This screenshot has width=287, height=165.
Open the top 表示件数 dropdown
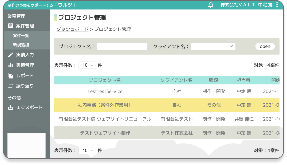point(87,65)
